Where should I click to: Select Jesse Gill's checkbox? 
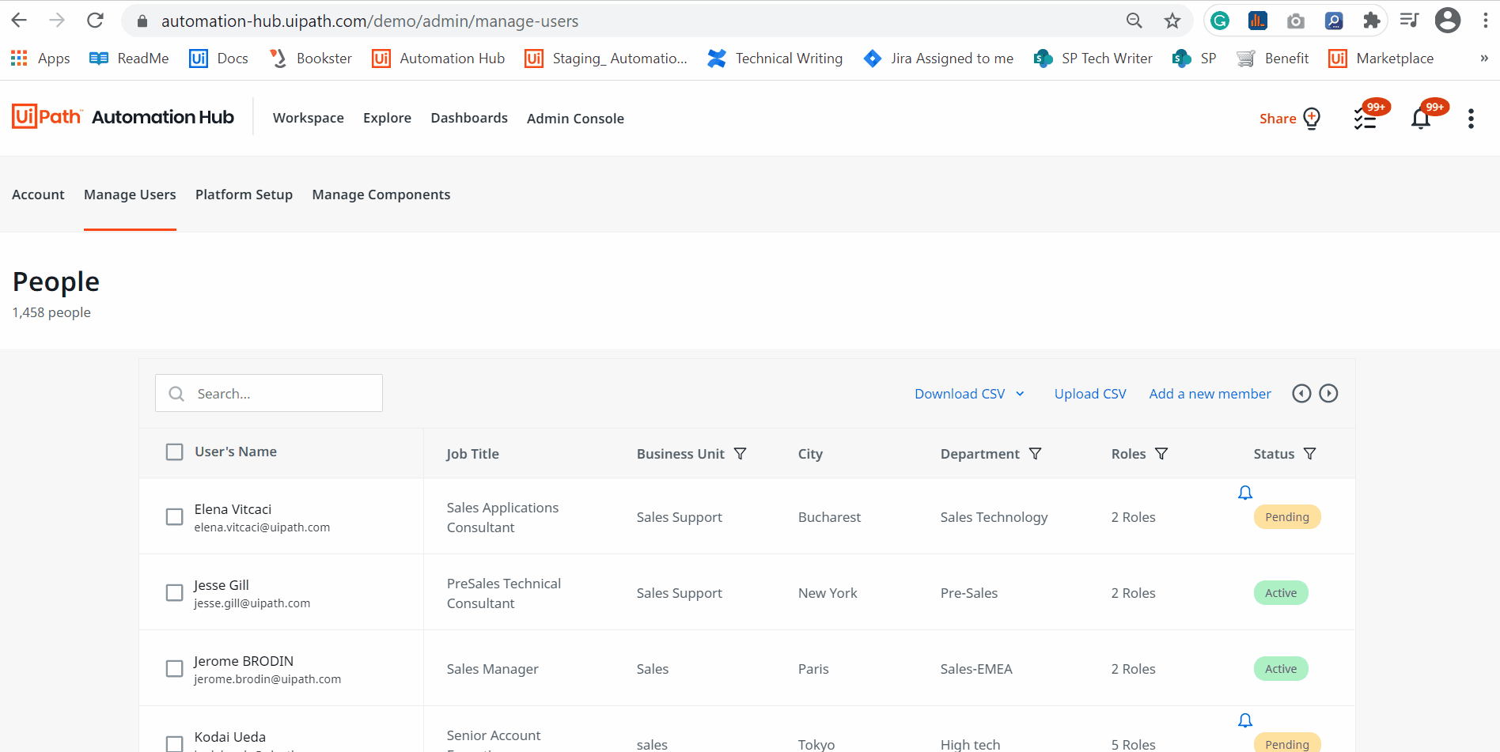point(174,593)
